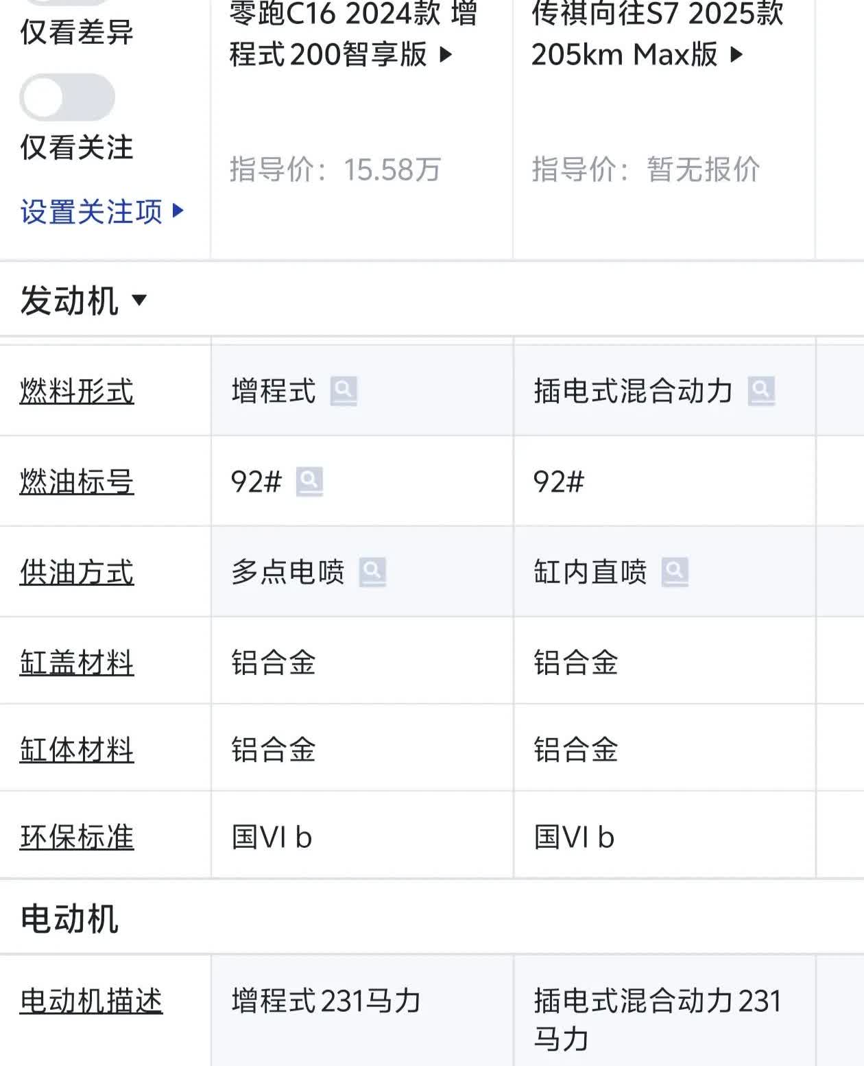Viewport: 864px width, 1066px height.
Task: Open 传祺向往S7 2025款 model selector arrow
Action: (736, 54)
